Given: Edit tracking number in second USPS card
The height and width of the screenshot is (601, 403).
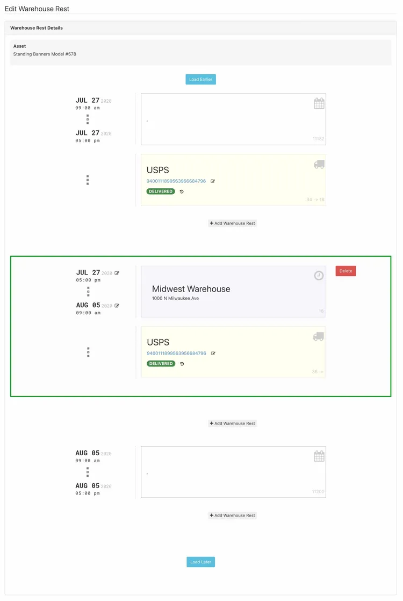Looking at the screenshot, I should click(x=213, y=353).
